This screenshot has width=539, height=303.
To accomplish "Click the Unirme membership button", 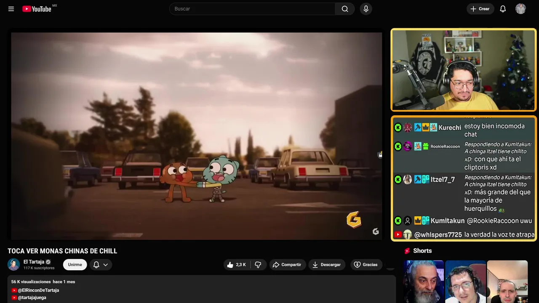I will (x=75, y=265).
